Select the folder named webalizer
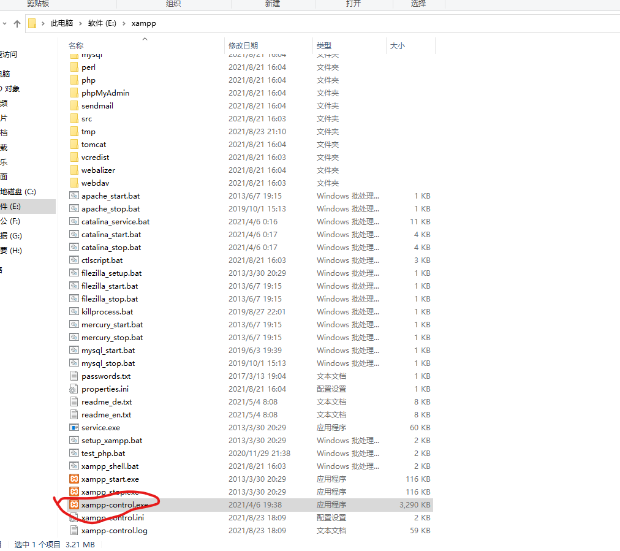Image resolution: width=620 pixels, height=551 pixels. pos(98,170)
